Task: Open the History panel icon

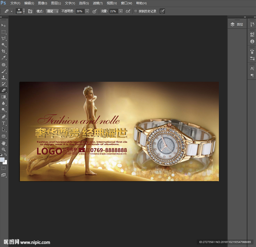Action: click(x=252, y=24)
